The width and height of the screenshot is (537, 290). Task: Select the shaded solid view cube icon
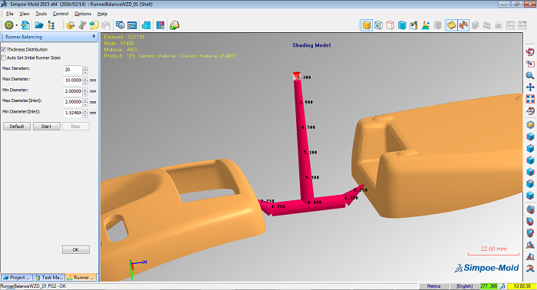coord(367,25)
